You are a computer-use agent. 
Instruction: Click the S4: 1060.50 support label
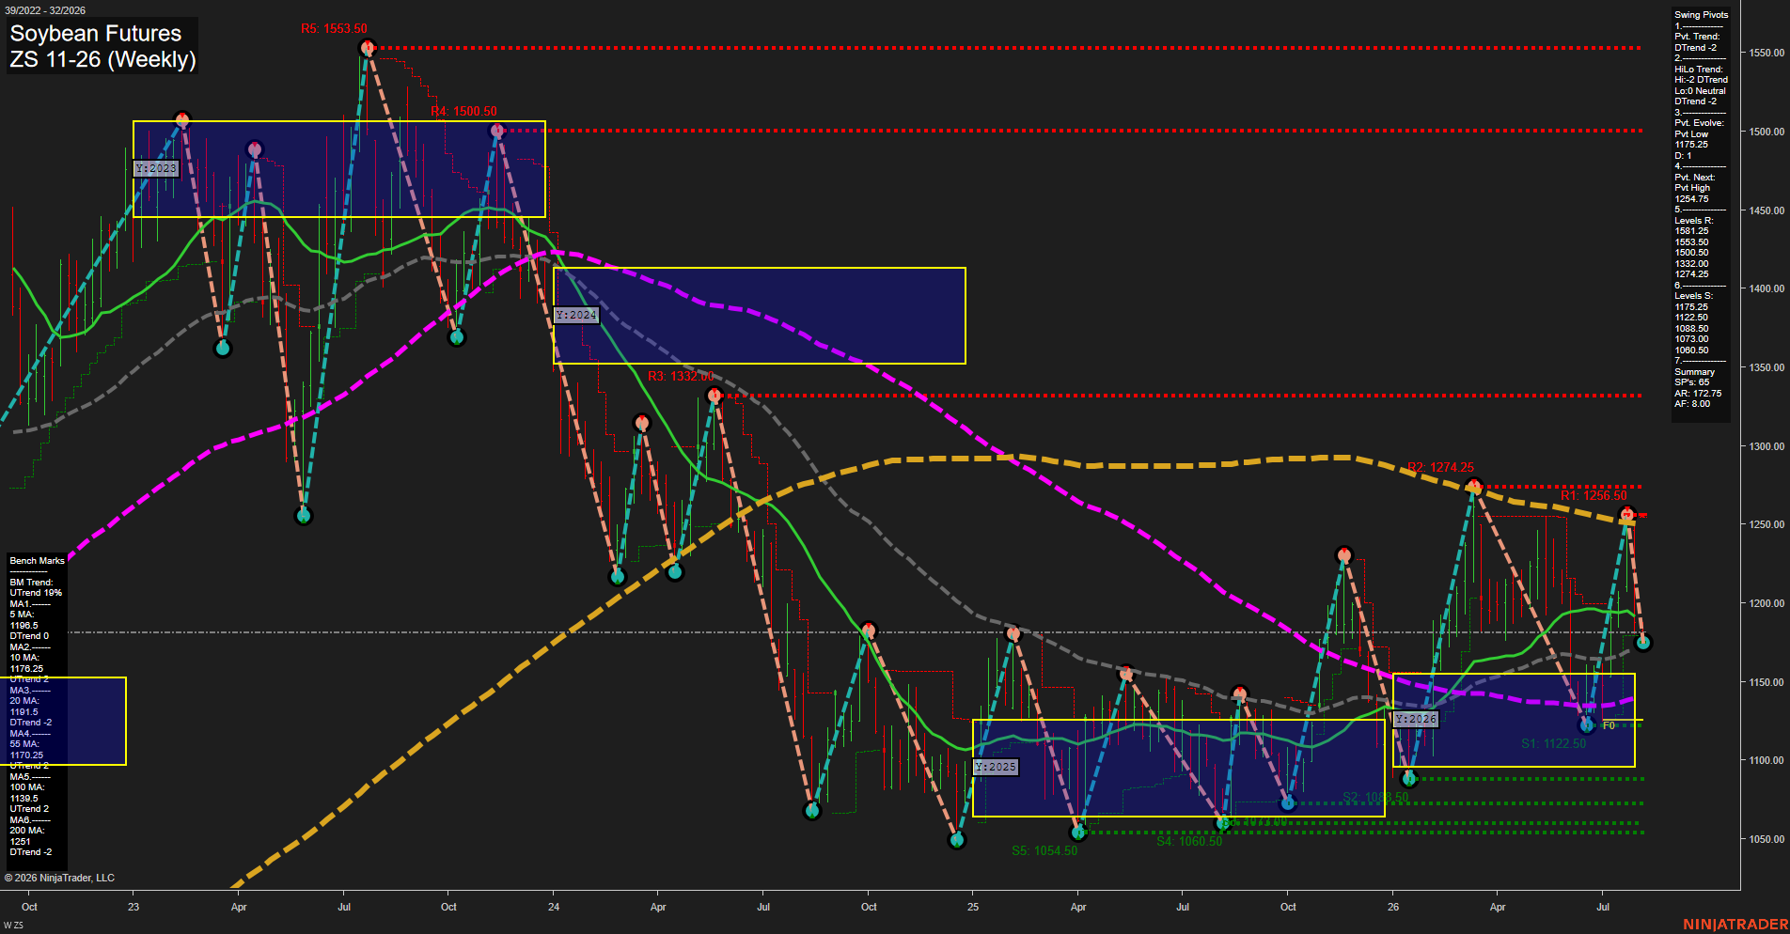pos(1189,841)
